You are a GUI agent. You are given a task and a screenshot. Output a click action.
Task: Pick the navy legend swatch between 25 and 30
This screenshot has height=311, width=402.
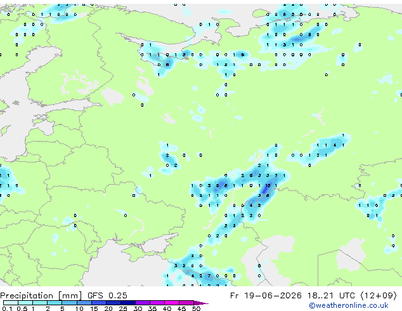(128, 303)
